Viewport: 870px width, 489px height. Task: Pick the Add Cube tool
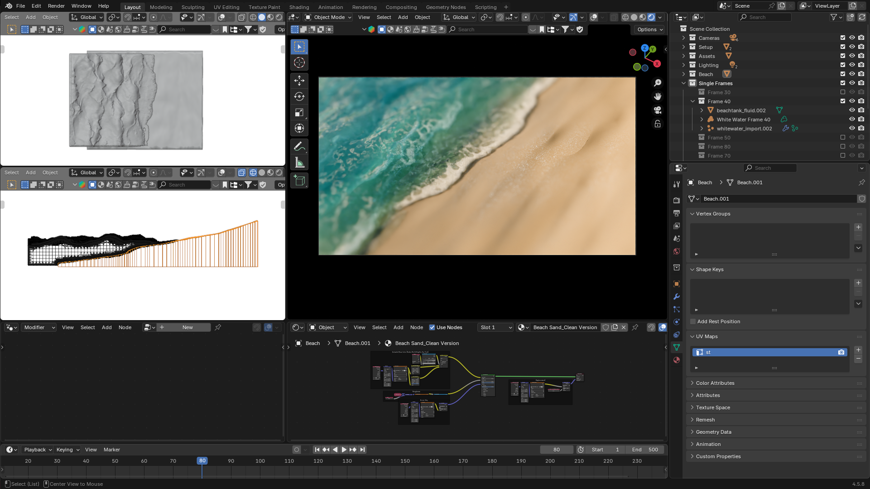[x=299, y=180]
